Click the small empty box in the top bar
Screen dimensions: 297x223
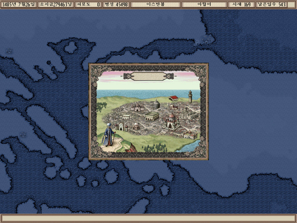pyautogui.click(x=291, y=5)
